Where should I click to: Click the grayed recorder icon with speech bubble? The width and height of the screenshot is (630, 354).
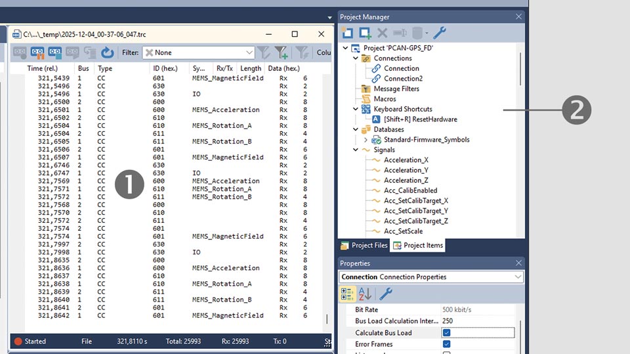72,52
